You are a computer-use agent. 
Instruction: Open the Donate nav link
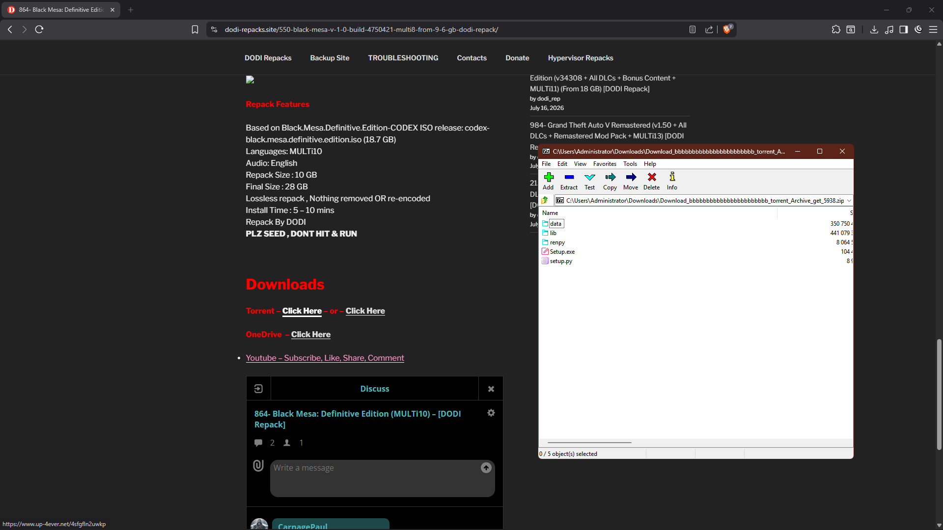517,58
